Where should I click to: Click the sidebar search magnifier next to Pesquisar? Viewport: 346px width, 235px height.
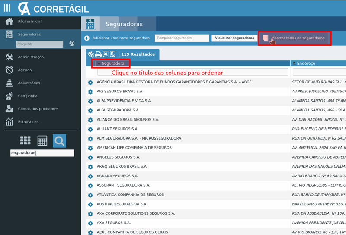pos(72,44)
